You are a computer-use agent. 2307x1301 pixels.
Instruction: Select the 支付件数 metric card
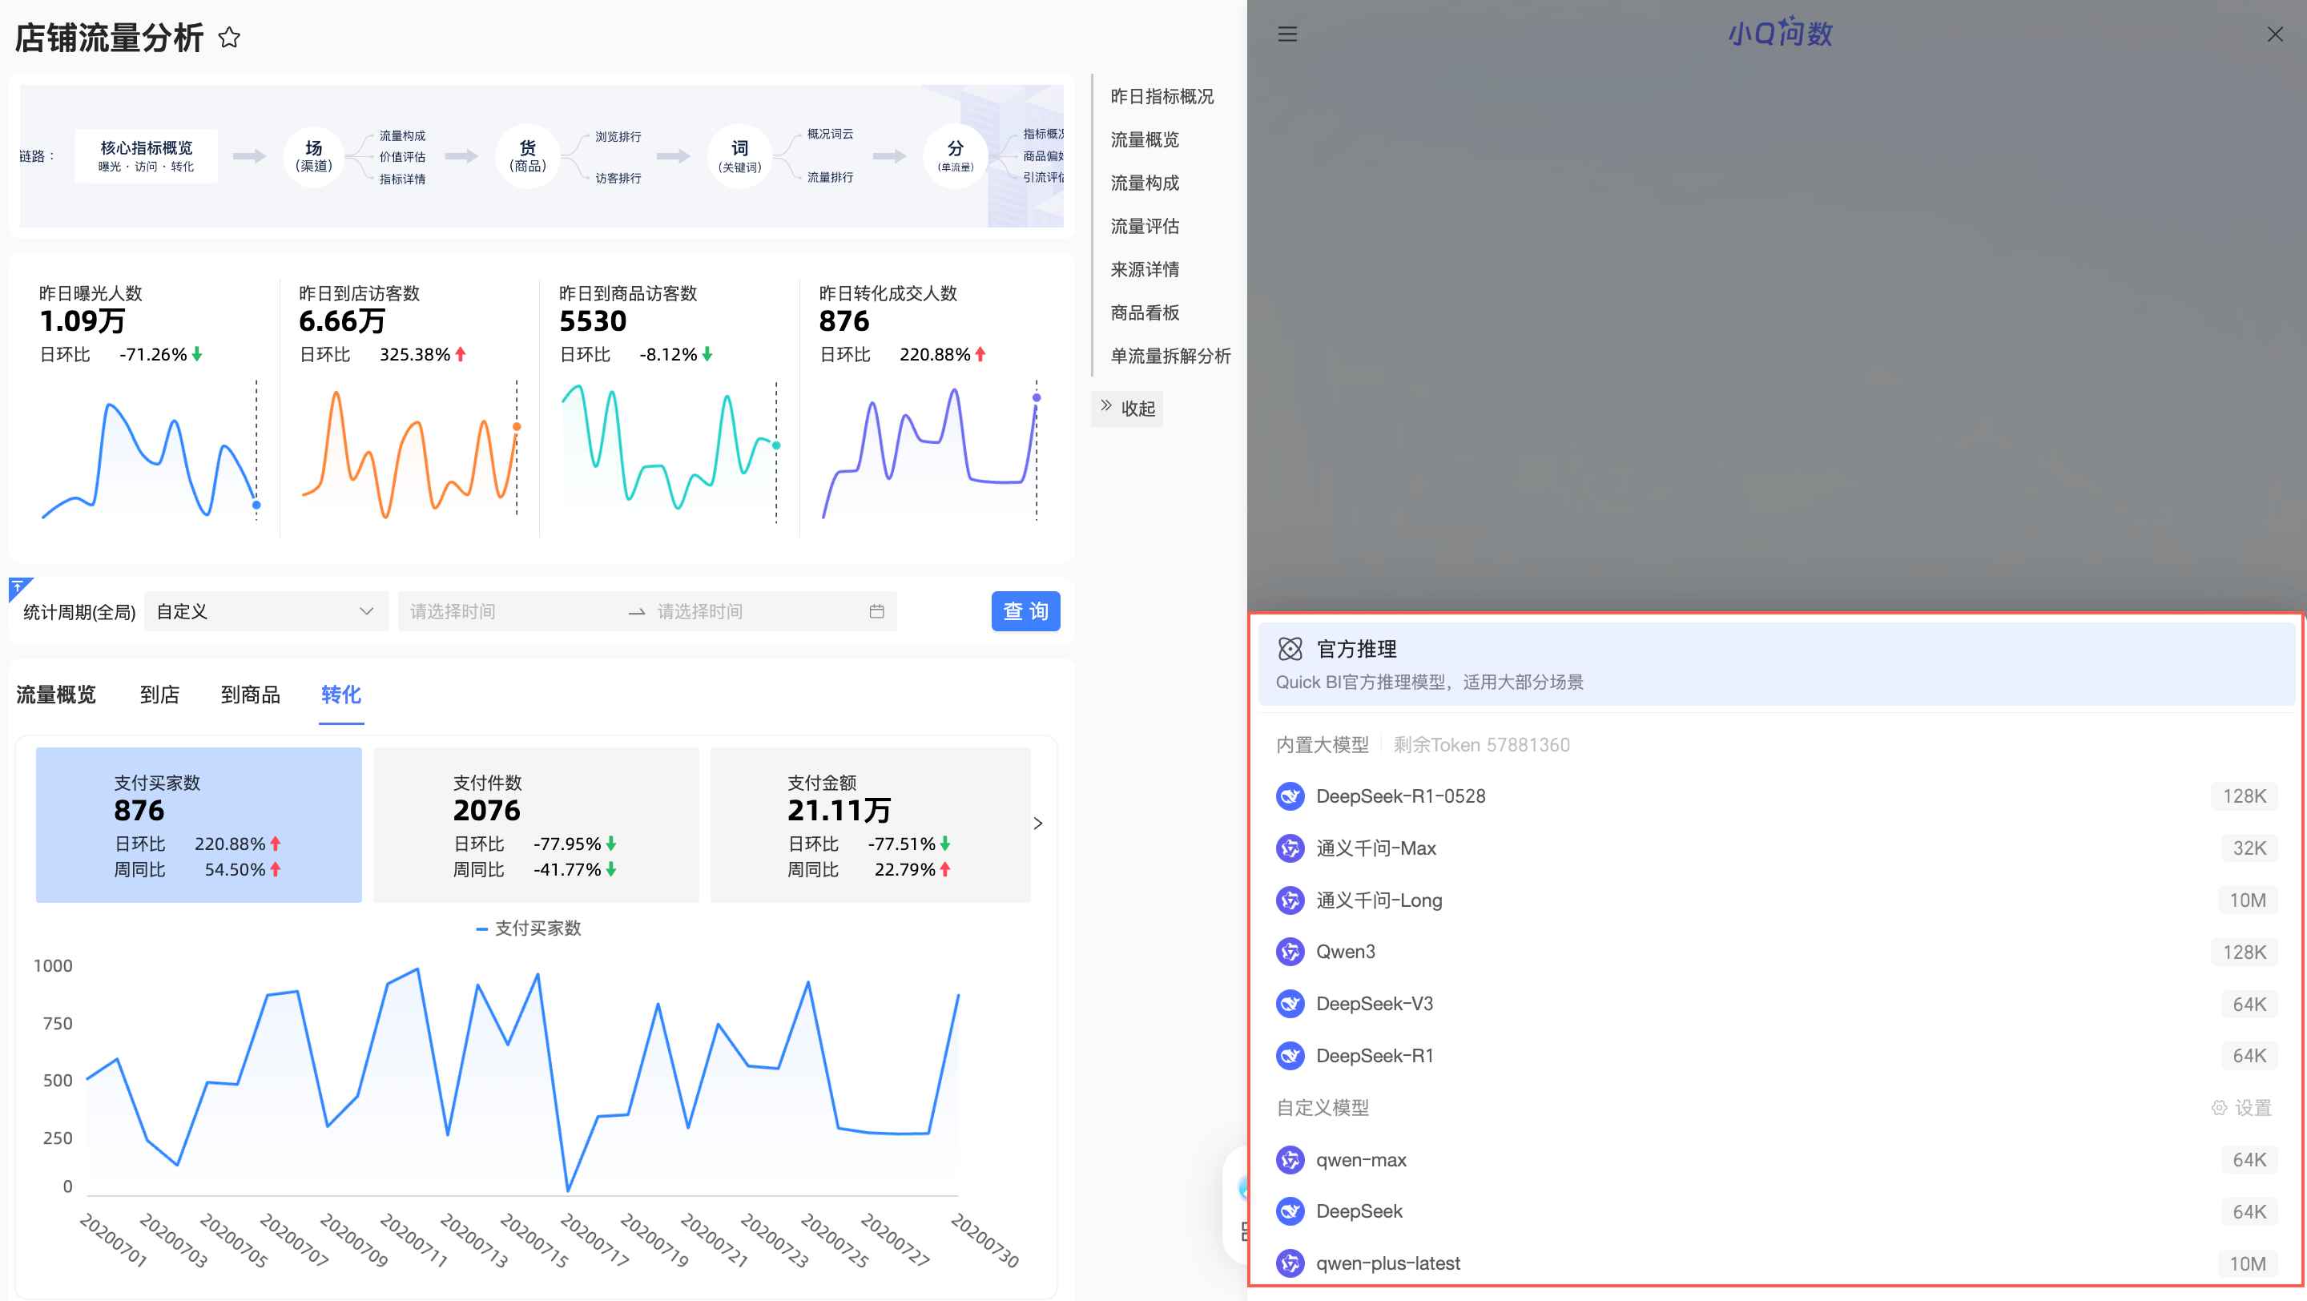point(536,824)
